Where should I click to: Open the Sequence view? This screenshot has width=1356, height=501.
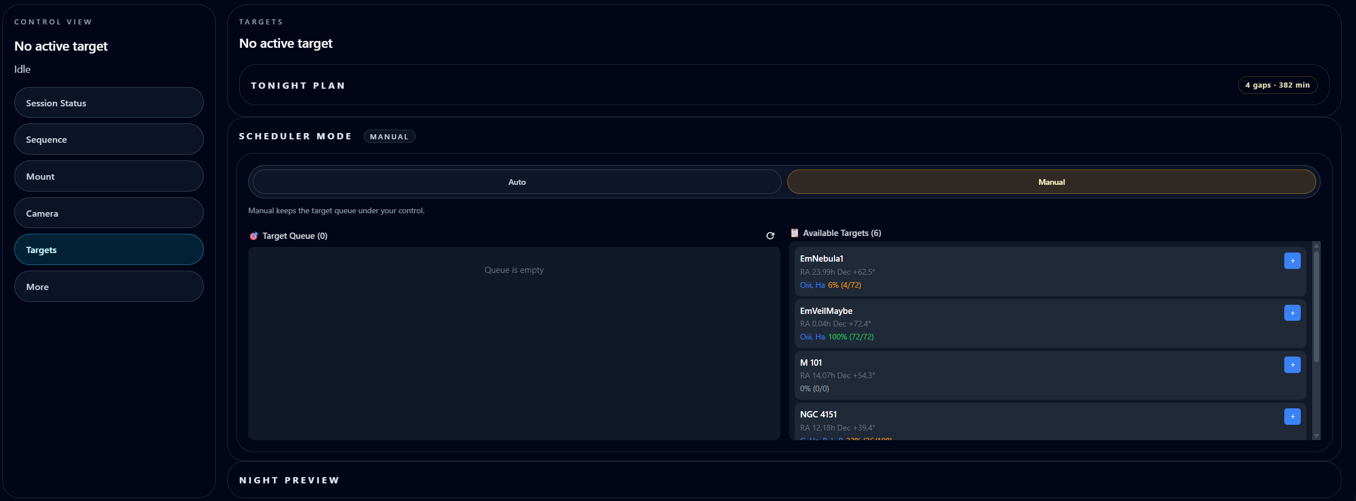click(109, 139)
